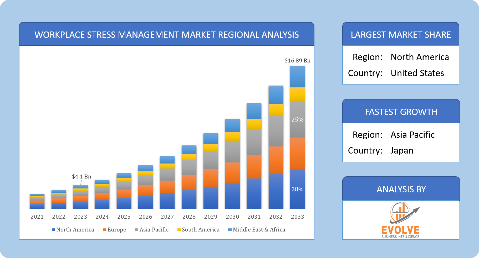Select the Largest Market Share header

[x=401, y=35]
